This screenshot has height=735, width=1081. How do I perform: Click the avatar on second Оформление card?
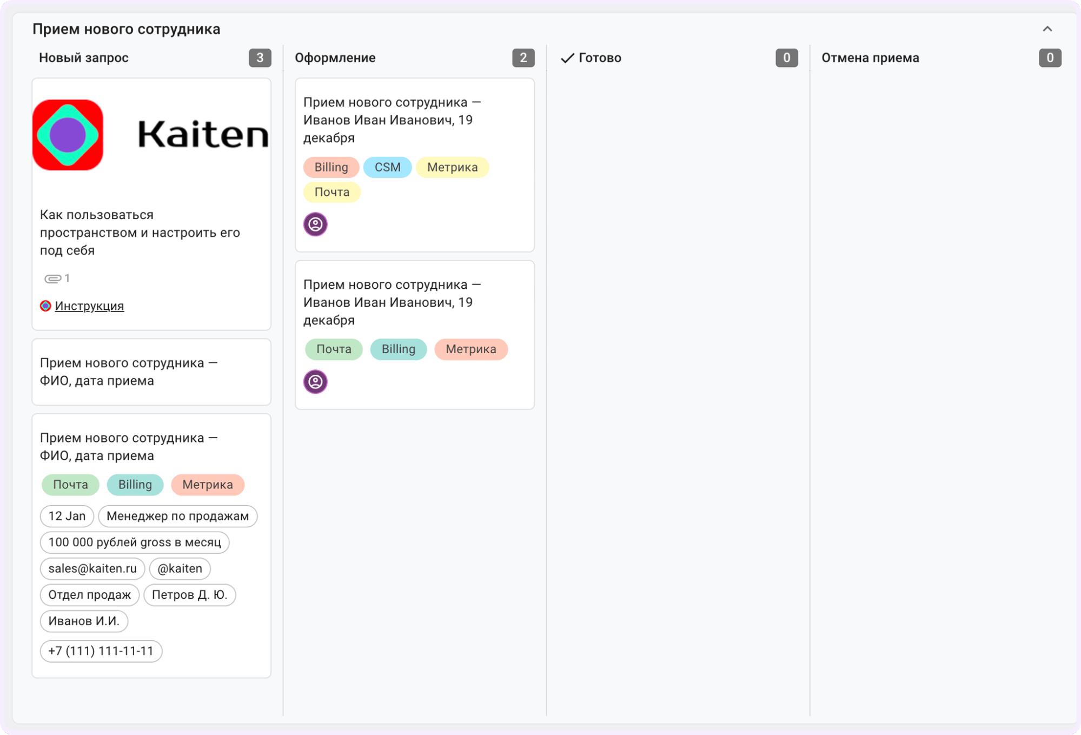pyautogui.click(x=315, y=382)
